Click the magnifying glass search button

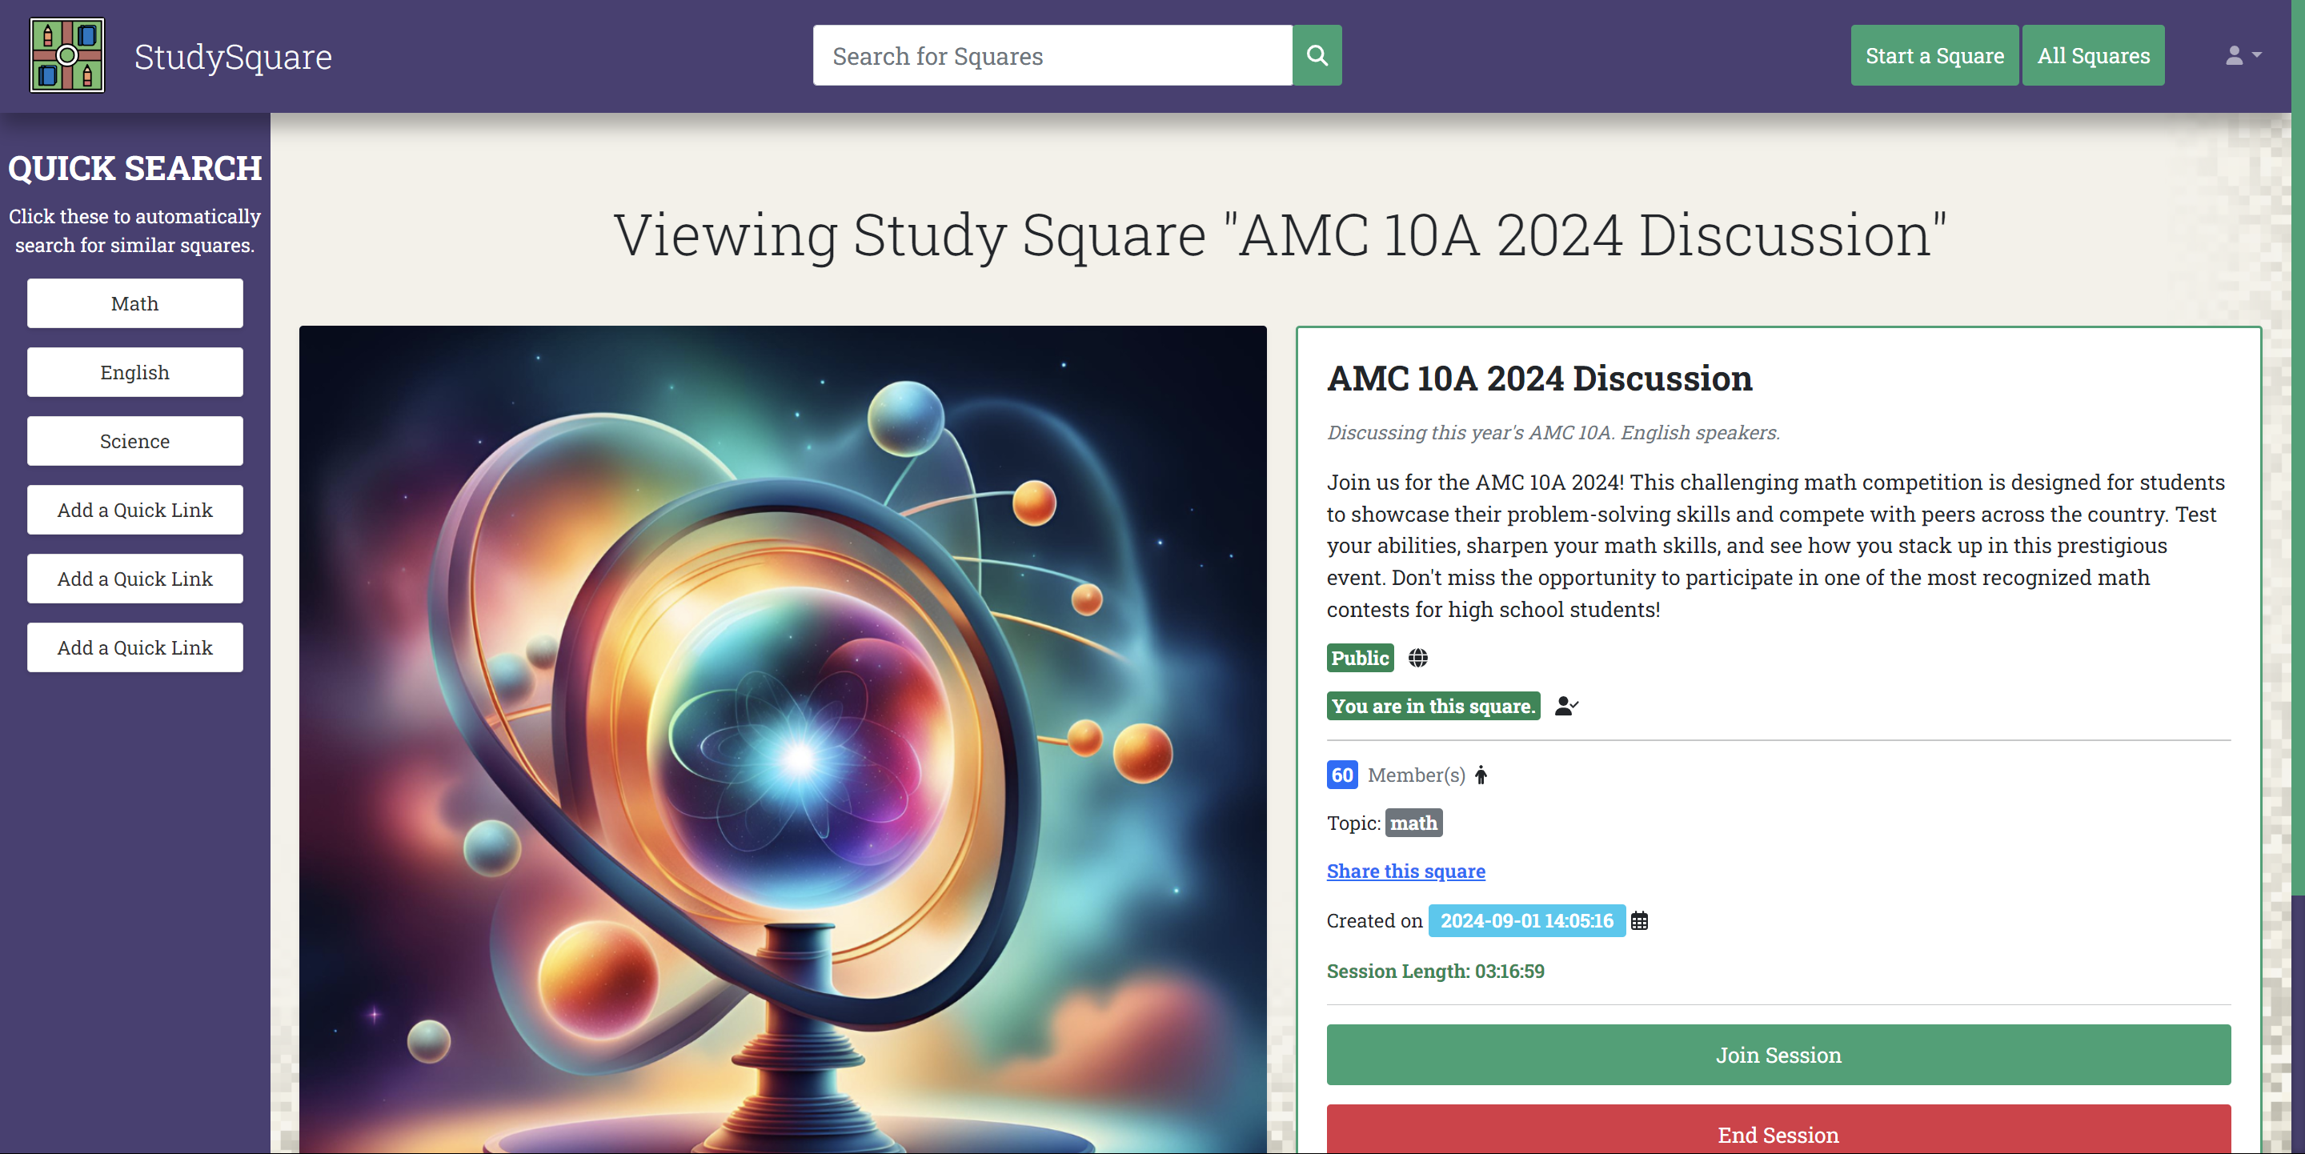click(x=1317, y=55)
